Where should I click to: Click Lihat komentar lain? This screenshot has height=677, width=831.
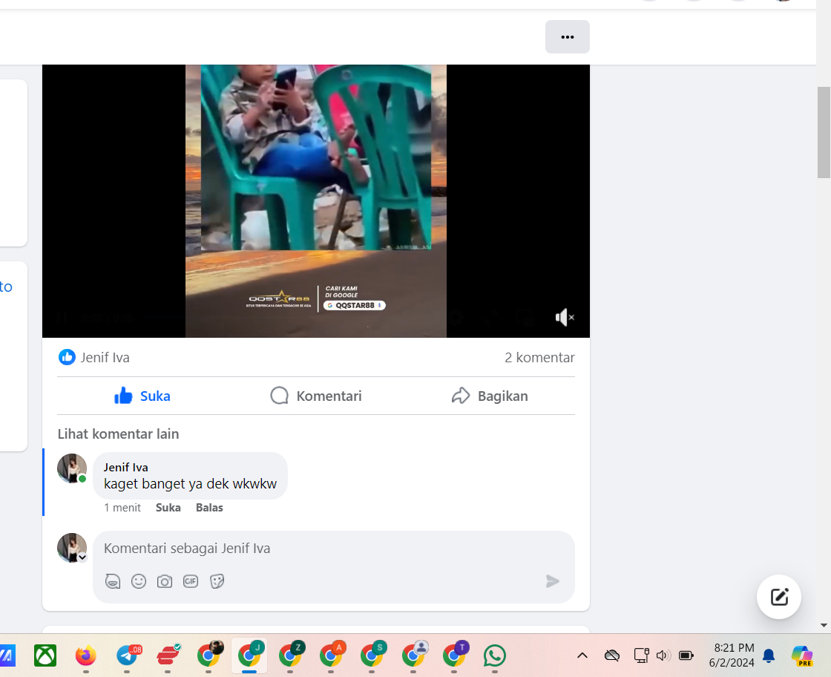(118, 434)
